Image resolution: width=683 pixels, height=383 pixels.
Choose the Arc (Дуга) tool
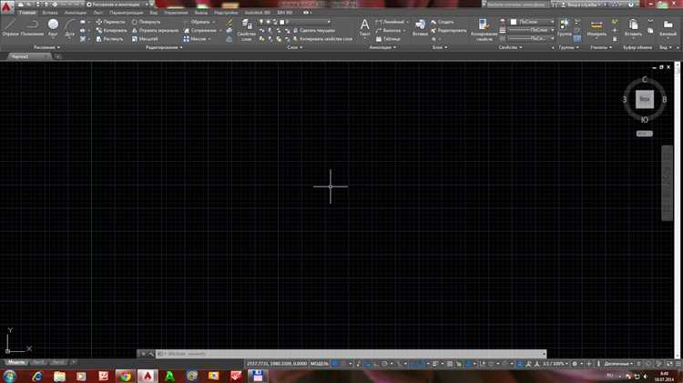[70, 27]
